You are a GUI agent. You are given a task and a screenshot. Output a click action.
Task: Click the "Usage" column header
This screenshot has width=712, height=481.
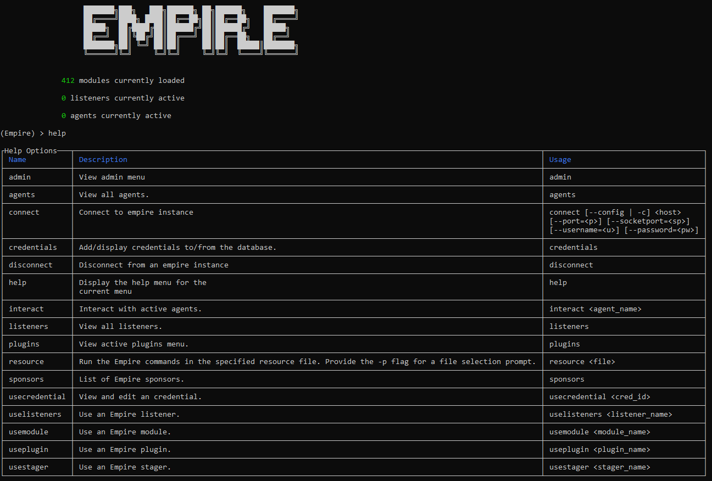(x=560, y=160)
